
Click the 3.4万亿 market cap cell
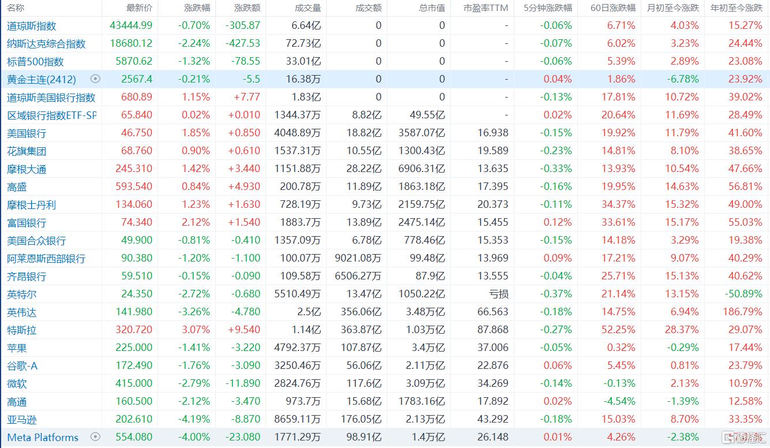pyautogui.click(x=428, y=348)
